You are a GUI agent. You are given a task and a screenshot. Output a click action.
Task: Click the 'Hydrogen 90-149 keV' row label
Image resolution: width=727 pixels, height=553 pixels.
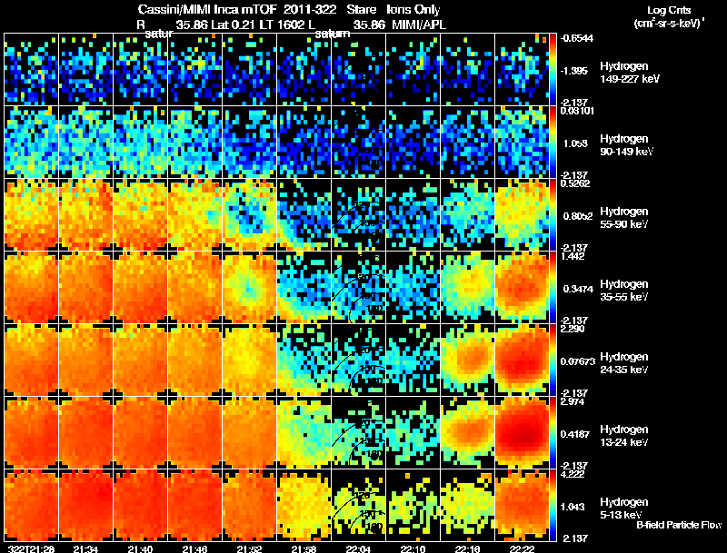point(627,145)
